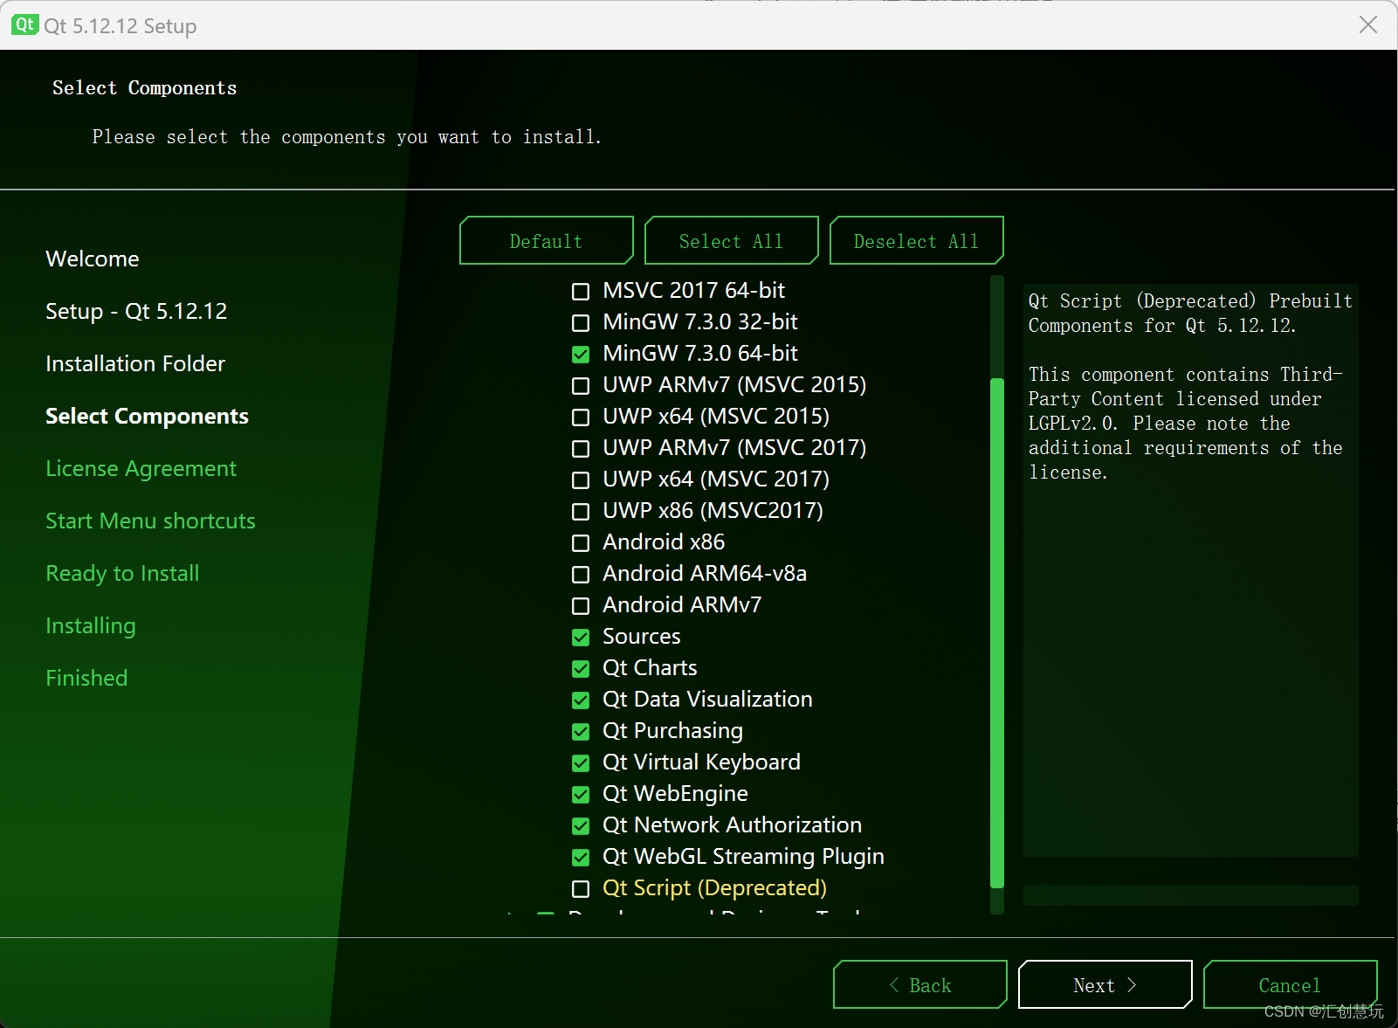Screen dimensions: 1398x1028
Task: Close the Qt 5.12.12 Setup window
Action: (1368, 24)
